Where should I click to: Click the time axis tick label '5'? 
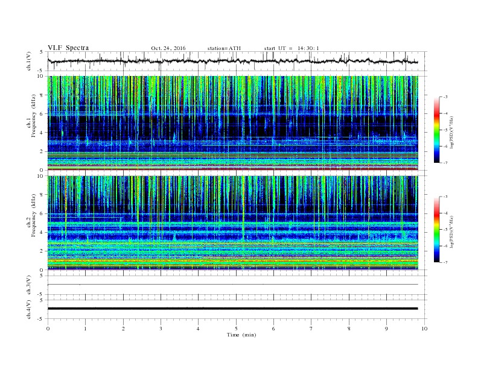[236, 329]
